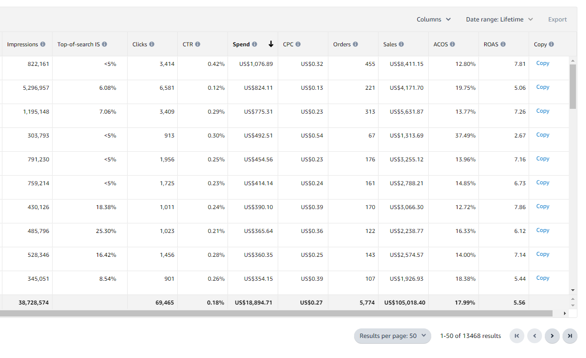Click the total spend US$18,894.71
The height and width of the screenshot is (358, 586).
pos(254,303)
